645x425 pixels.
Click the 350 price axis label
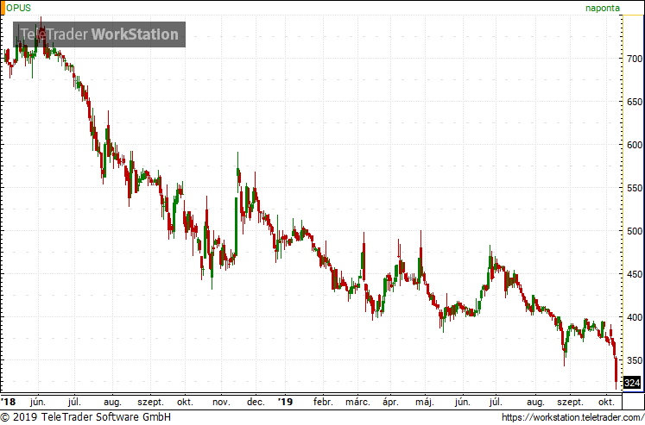635,360
